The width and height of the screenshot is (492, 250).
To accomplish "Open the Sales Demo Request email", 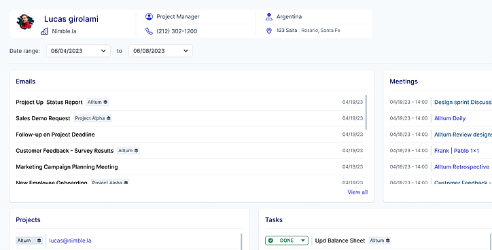I will [x=43, y=118].
